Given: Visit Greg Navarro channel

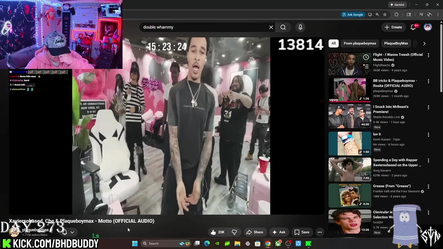Looking at the screenshot, I should tap(382, 170).
